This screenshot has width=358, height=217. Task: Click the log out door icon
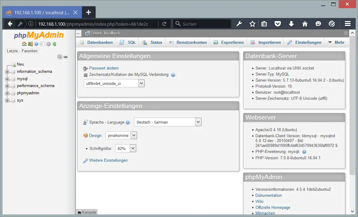tap(30, 44)
